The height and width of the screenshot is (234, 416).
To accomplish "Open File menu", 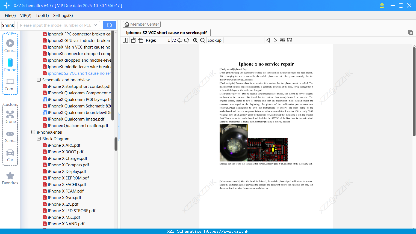I will (x=10, y=16).
